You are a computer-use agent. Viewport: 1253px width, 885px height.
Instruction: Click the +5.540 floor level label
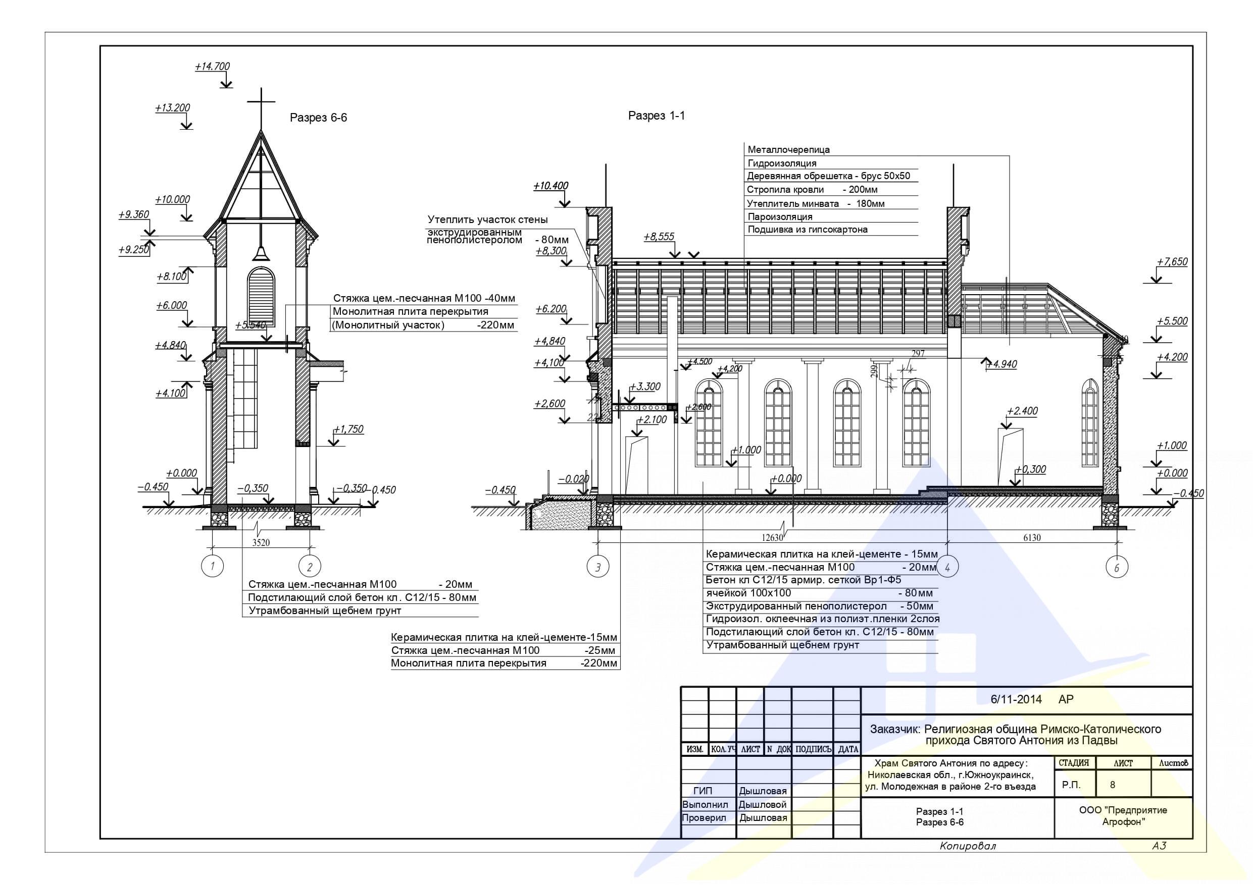click(250, 325)
